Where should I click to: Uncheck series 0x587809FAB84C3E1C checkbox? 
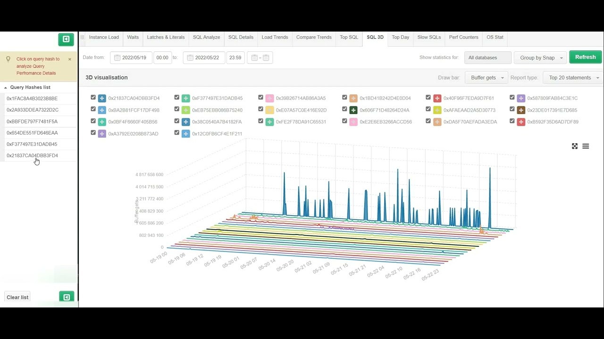coord(512,97)
